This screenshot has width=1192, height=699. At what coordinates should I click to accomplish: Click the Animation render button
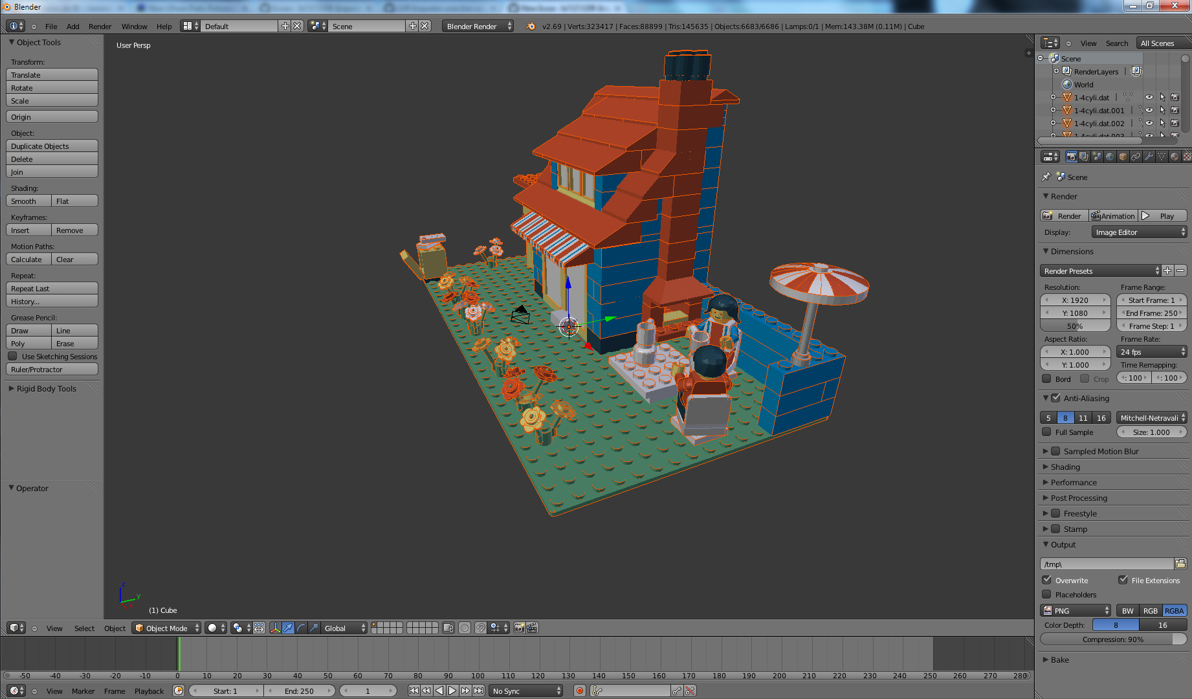[1113, 216]
